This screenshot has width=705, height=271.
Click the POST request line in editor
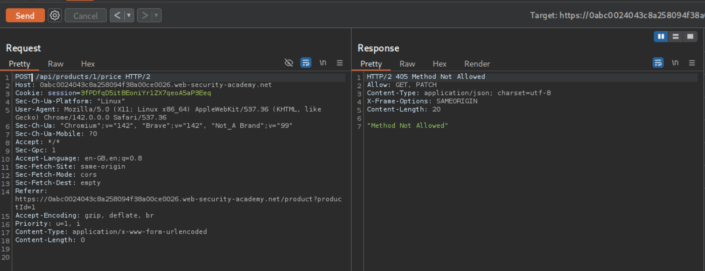coord(83,76)
